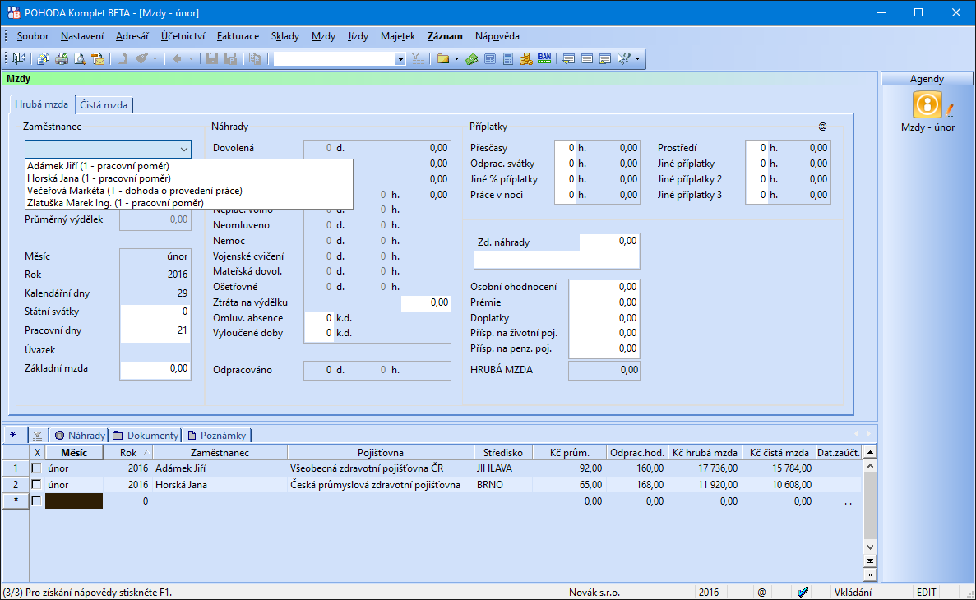
Task: Click the Základní mzda input field
Action: pyautogui.click(x=155, y=368)
